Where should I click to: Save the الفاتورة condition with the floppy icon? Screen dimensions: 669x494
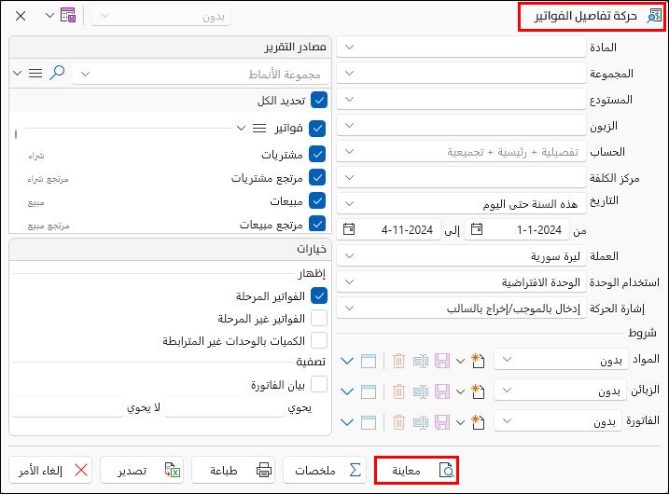click(x=442, y=422)
